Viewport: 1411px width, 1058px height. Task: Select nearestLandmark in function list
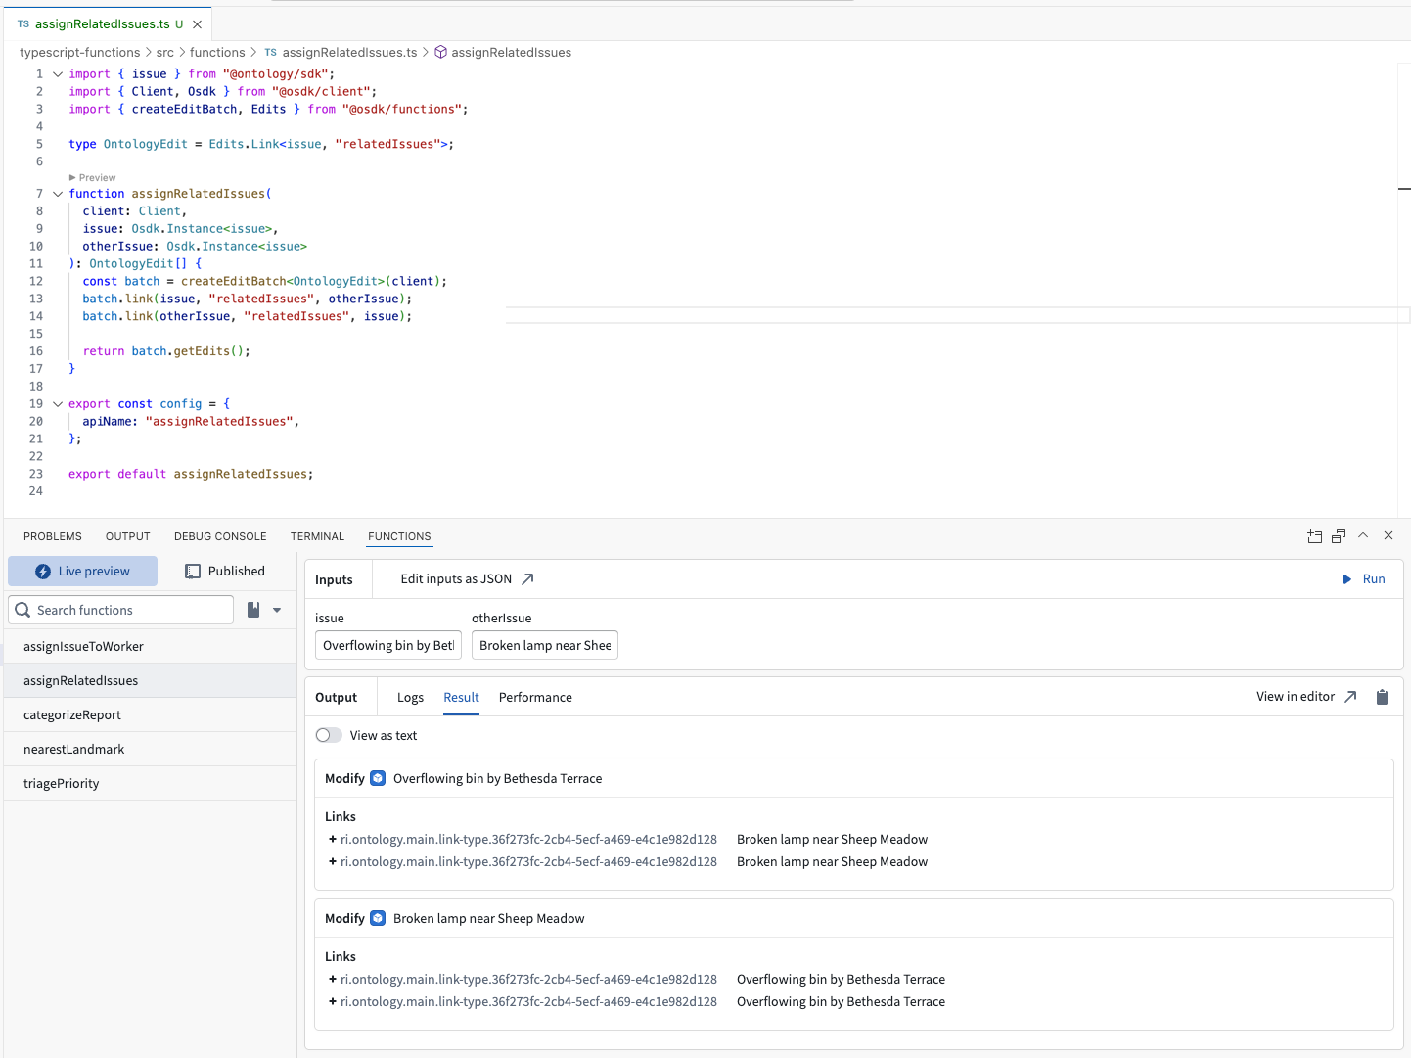point(151,750)
